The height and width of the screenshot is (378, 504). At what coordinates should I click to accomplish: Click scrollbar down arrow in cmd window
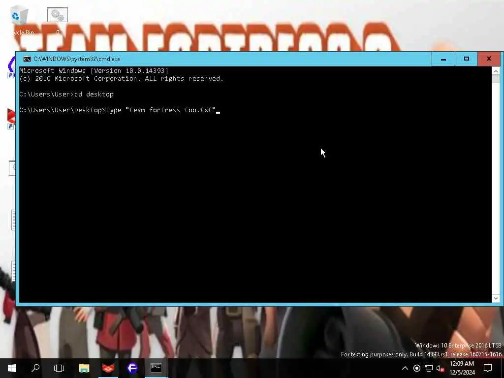tap(496, 299)
